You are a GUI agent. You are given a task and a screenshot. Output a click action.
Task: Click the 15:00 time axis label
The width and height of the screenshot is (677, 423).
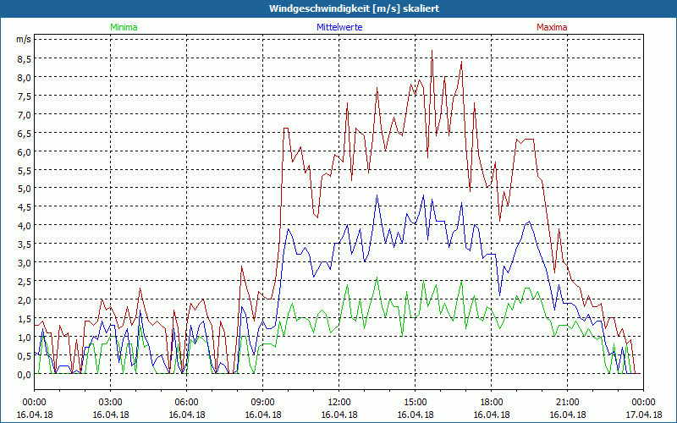(x=415, y=403)
